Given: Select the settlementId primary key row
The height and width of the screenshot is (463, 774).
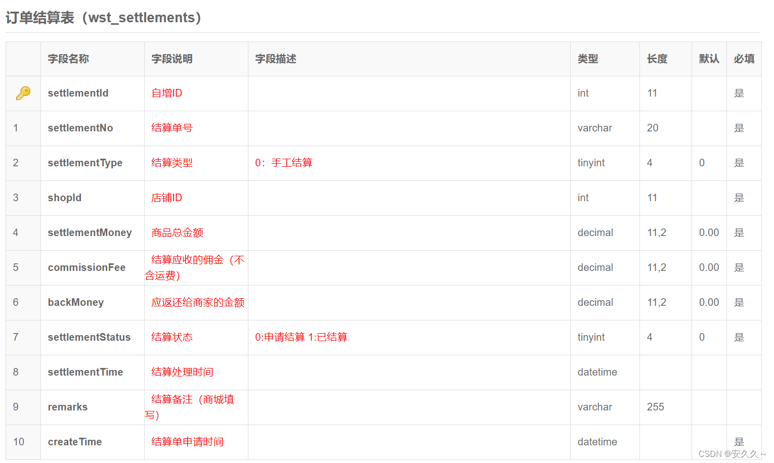Looking at the screenshot, I should click(78, 93).
